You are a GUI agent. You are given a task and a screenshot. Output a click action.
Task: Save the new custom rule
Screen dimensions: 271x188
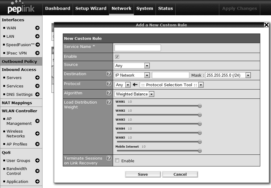[143, 174]
